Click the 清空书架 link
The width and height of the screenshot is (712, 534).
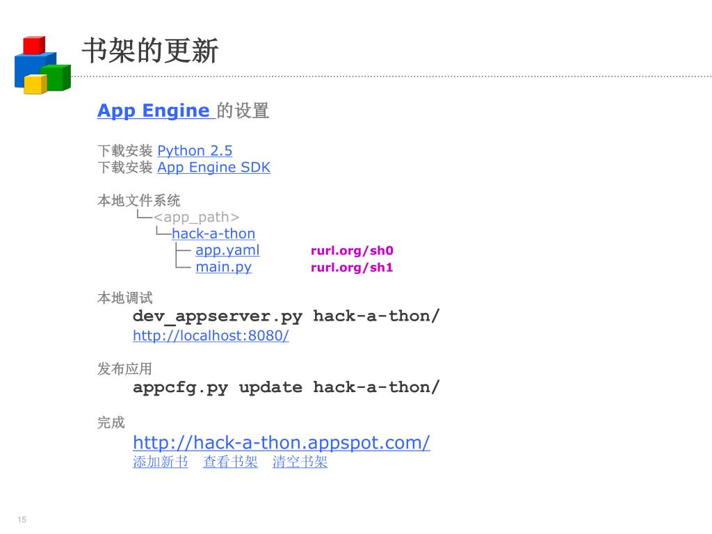300,462
